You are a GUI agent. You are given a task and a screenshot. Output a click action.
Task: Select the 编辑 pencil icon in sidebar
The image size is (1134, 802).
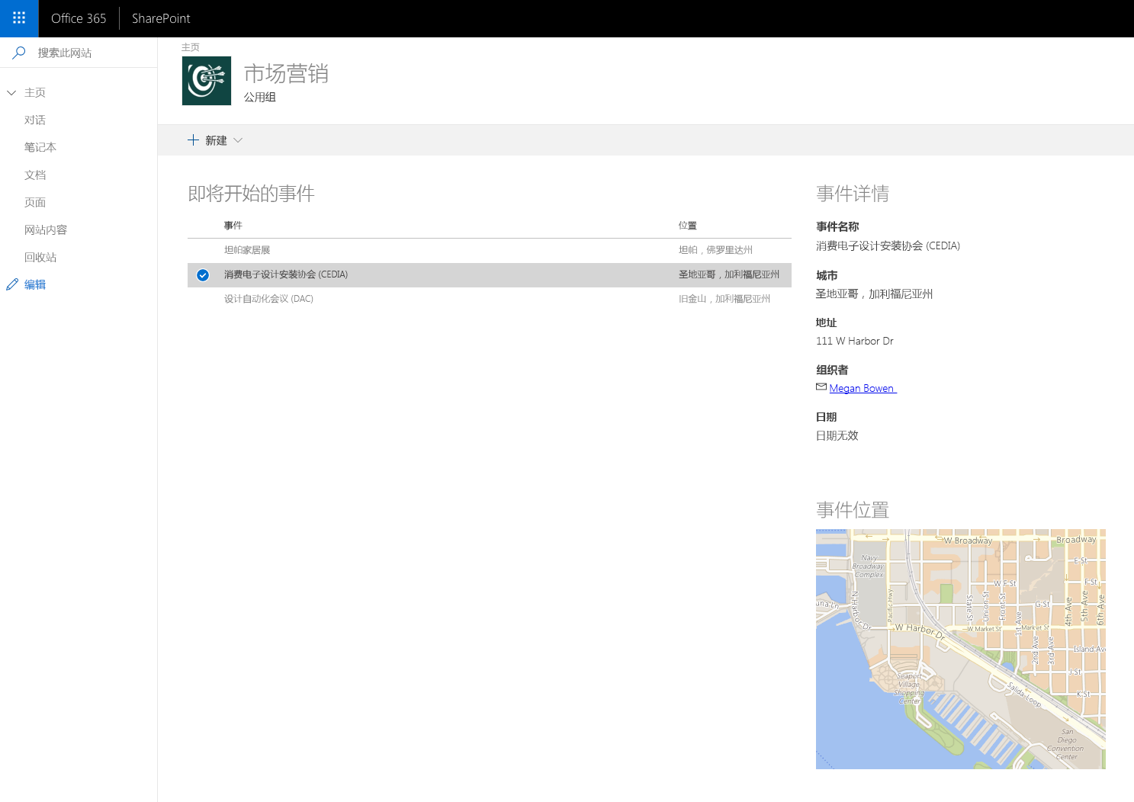pyautogui.click(x=12, y=284)
